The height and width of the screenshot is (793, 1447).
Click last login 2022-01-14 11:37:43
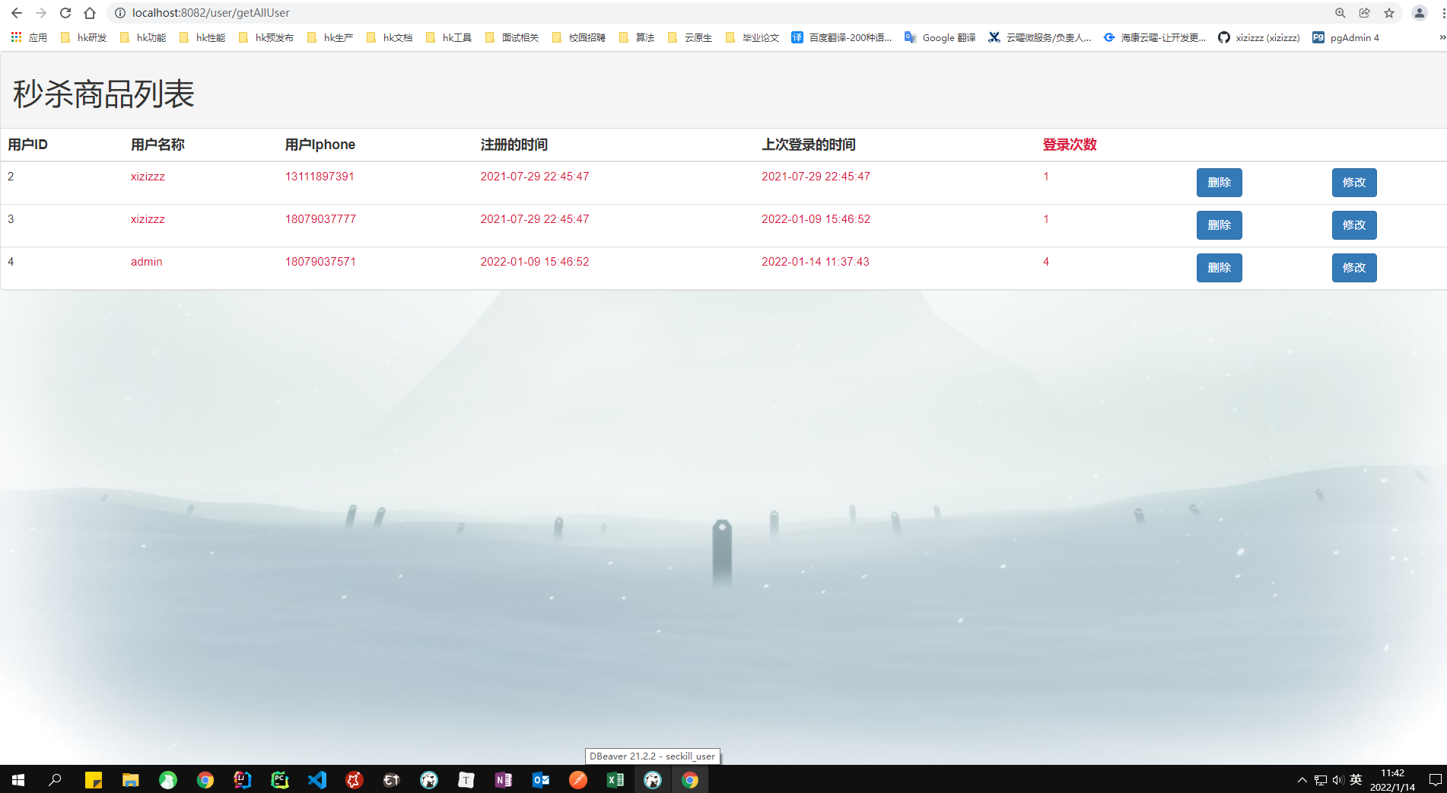(816, 262)
